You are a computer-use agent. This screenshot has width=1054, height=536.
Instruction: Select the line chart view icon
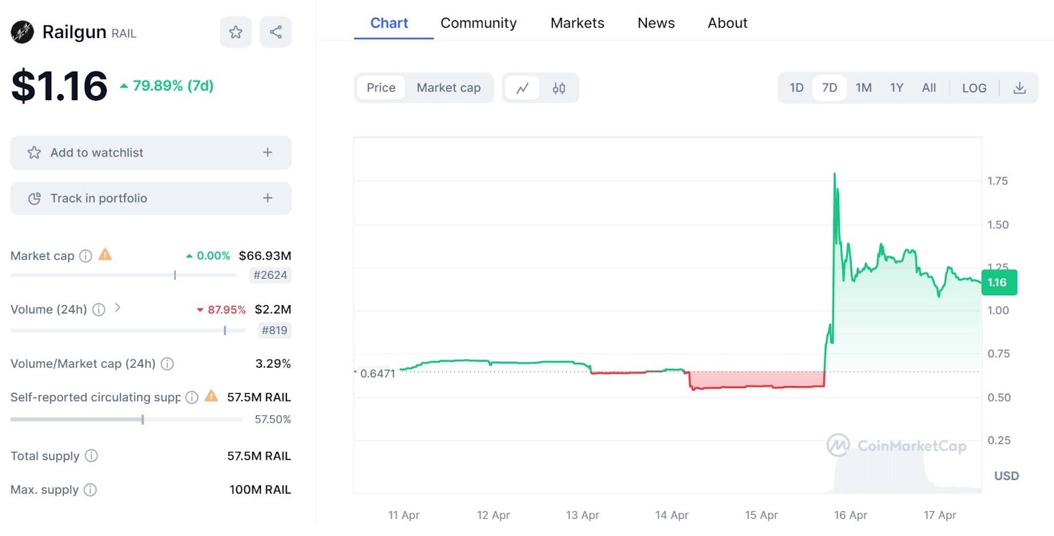522,88
